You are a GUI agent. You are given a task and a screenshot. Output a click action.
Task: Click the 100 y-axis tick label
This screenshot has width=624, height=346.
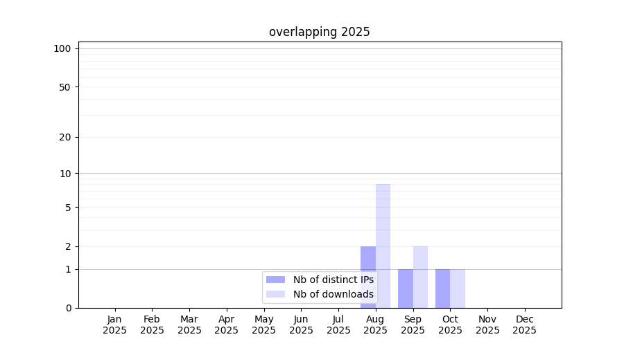coord(62,49)
